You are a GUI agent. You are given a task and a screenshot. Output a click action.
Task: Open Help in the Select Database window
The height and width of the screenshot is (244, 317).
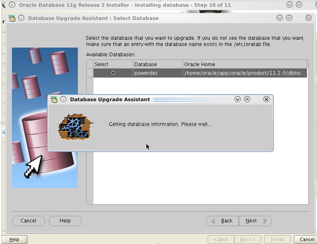pyautogui.click(x=65, y=221)
